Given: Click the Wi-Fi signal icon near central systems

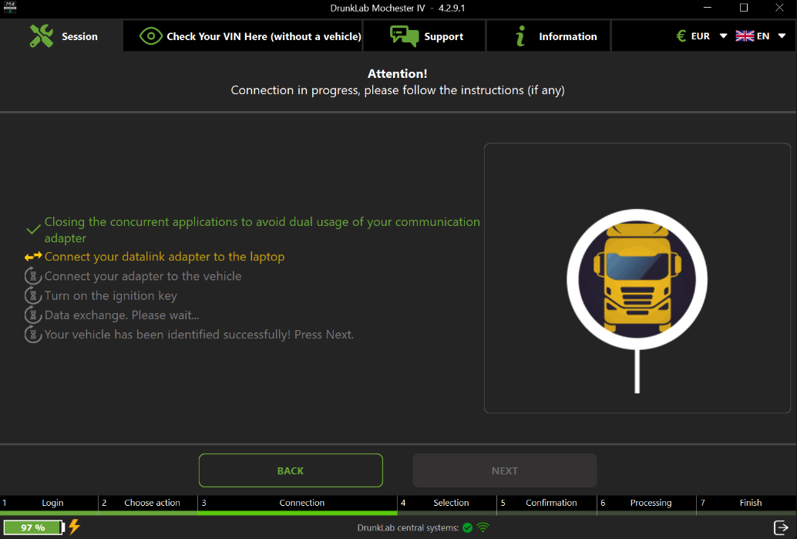Looking at the screenshot, I should (483, 527).
